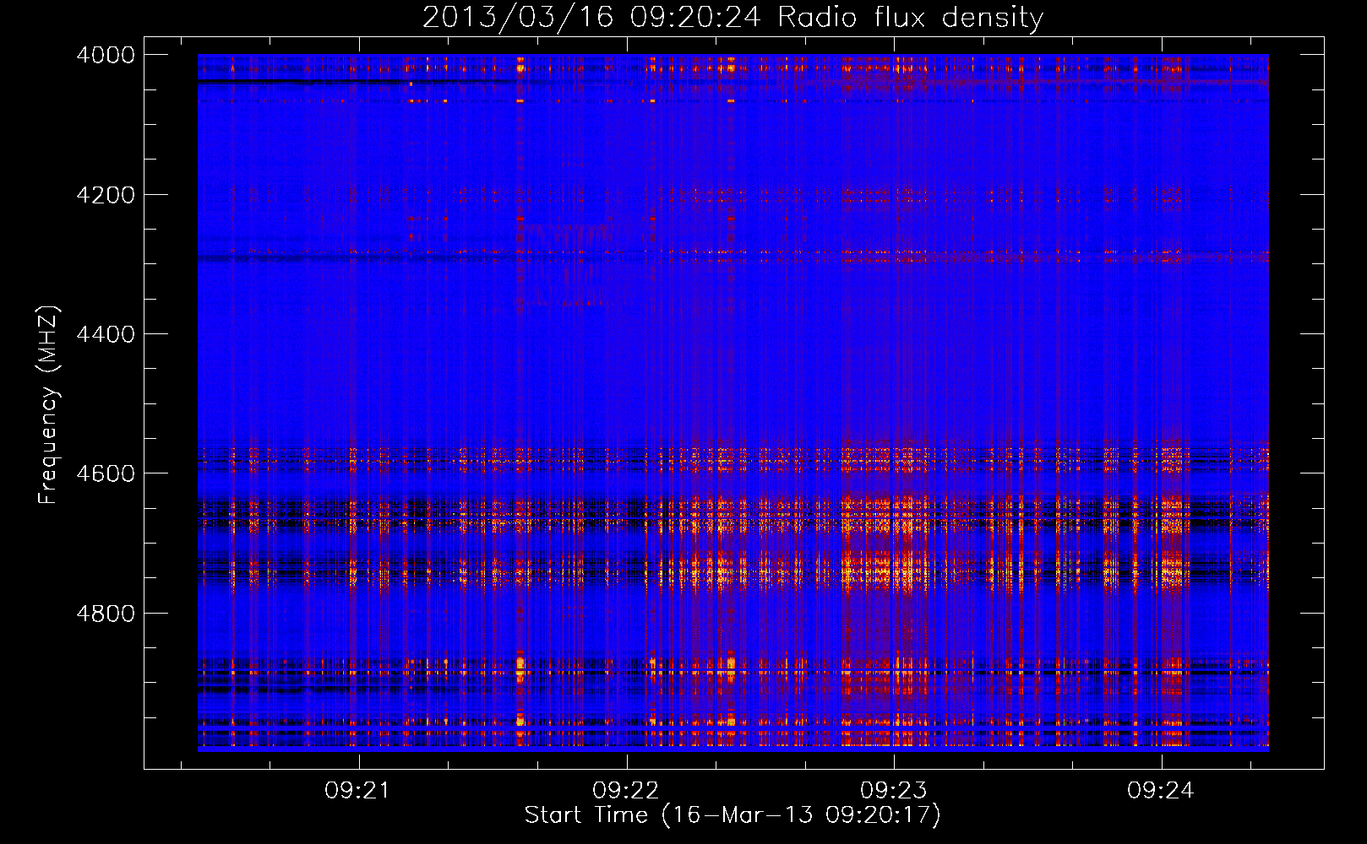Click the 09:22 time tick label
This screenshot has width=1367, height=844.
coord(626,790)
